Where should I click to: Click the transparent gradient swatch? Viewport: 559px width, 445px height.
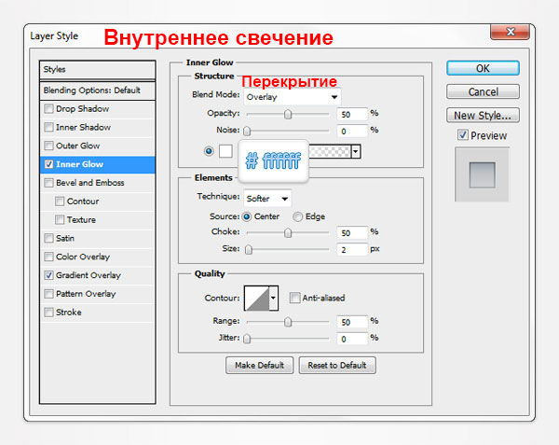pyautogui.click(x=330, y=152)
